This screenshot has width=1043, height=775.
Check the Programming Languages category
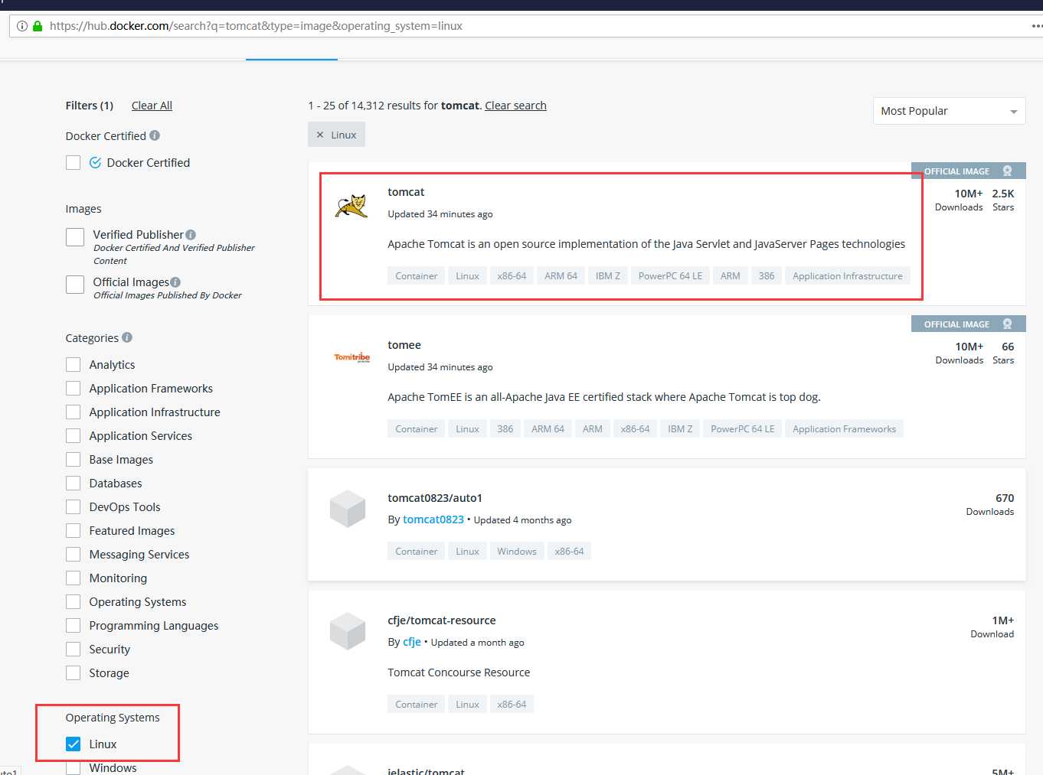pos(74,626)
